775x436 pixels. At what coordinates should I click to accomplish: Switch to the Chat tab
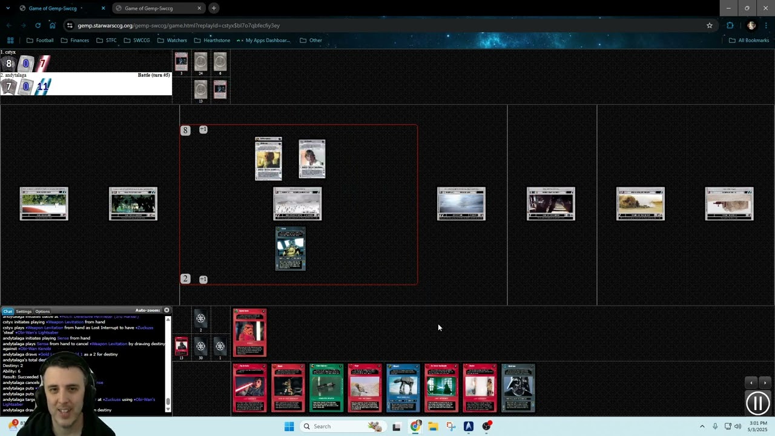8,311
